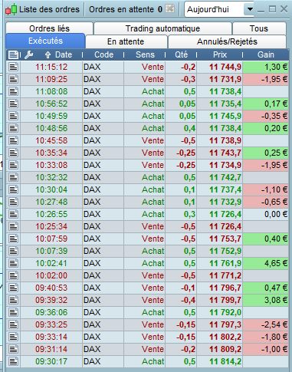Click the candlestick icon beside Liste des ordres
This screenshot has width=292, height=372.
point(11,9)
